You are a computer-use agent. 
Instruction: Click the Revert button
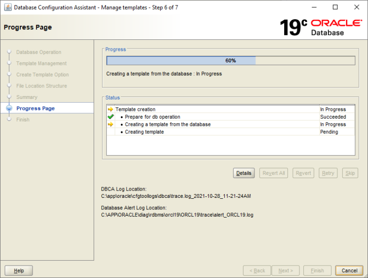tap(303, 173)
